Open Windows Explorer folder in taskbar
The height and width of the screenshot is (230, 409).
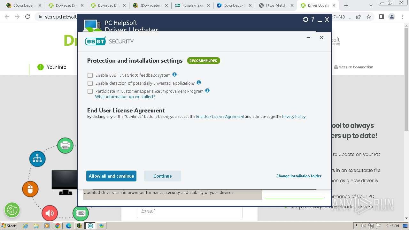[36, 226]
